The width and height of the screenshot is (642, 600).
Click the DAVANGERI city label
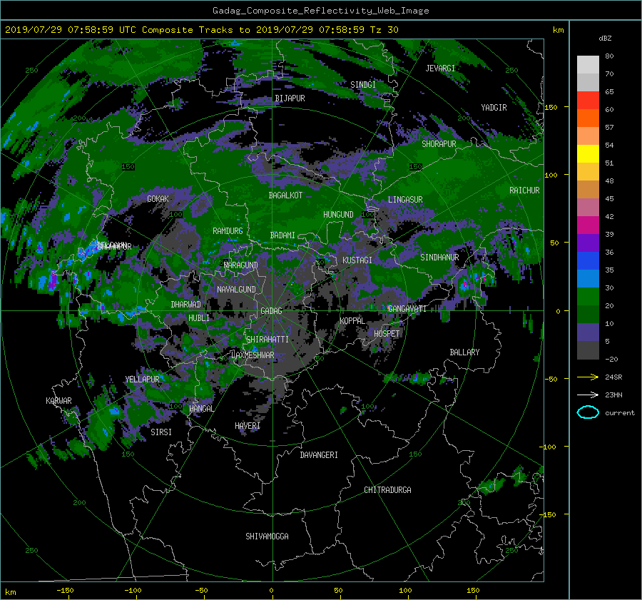coord(319,455)
